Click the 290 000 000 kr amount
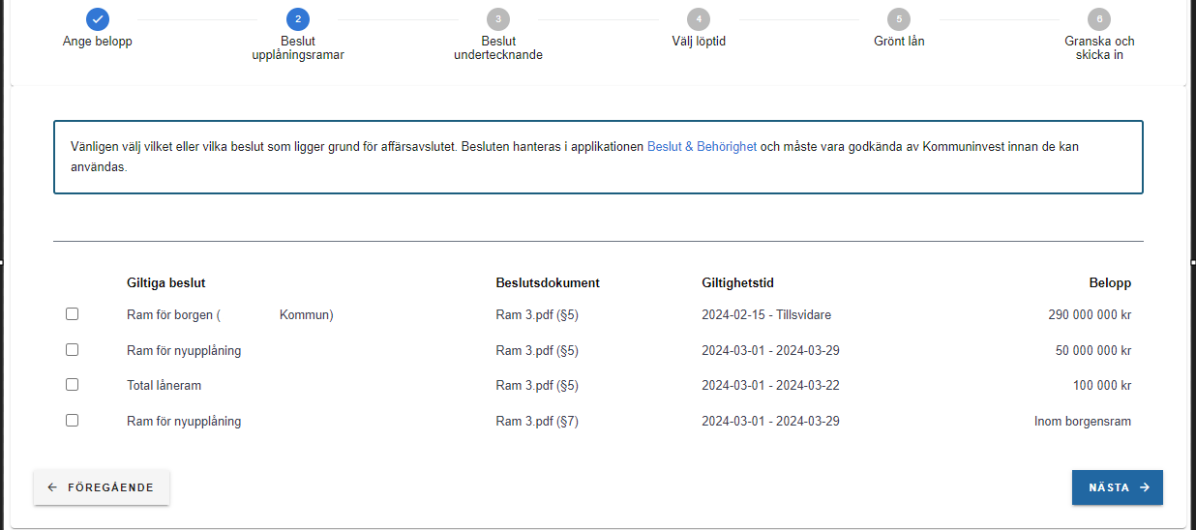1196x530 pixels. tap(1089, 315)
